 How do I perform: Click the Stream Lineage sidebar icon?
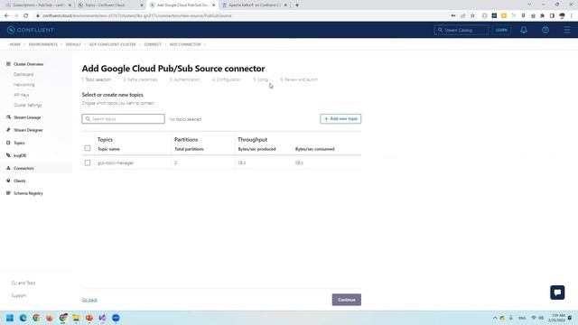(x=8, y=117)
